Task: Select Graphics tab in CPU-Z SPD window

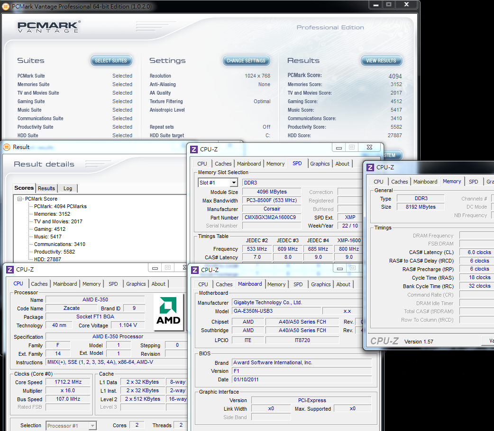Action: [x=320, y=164]
